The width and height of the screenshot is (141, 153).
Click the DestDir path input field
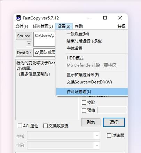(45, 53)
